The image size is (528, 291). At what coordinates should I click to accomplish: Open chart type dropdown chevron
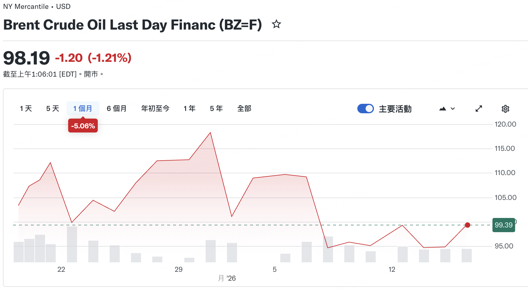pyautogui.click(x=453, y=109)
